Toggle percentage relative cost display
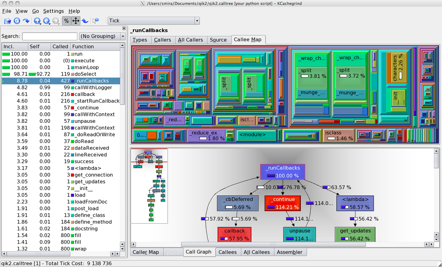 click(x=66, y=21)
